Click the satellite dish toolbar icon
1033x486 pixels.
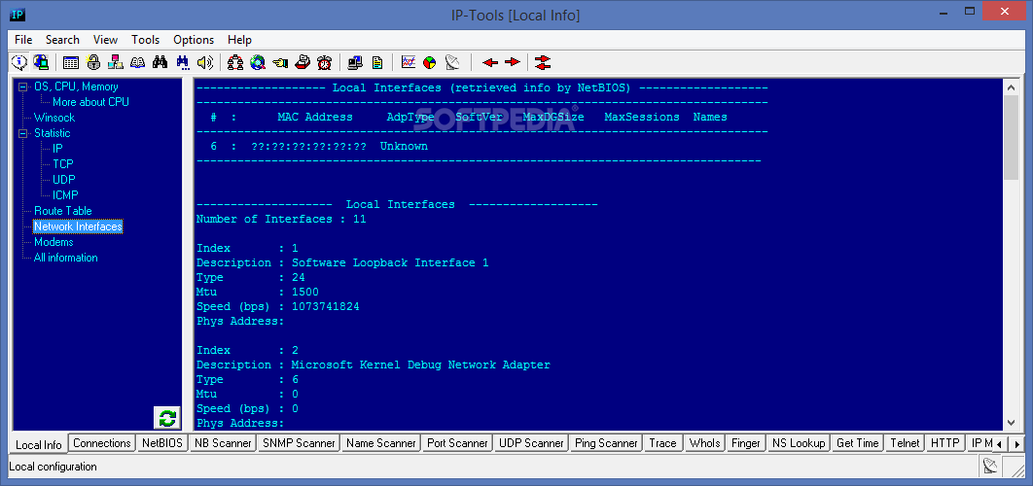(x=452, y=62)
